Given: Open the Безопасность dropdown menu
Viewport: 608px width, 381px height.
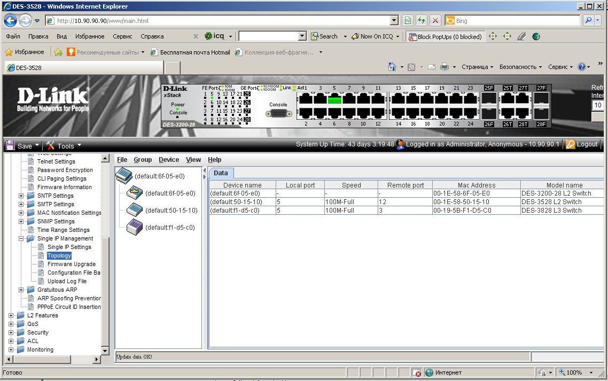Looking at the screenshot, I should click(520, 67).
